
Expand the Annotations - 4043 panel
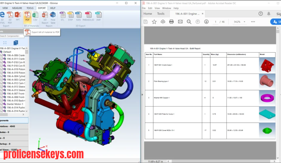pos(14,126)
